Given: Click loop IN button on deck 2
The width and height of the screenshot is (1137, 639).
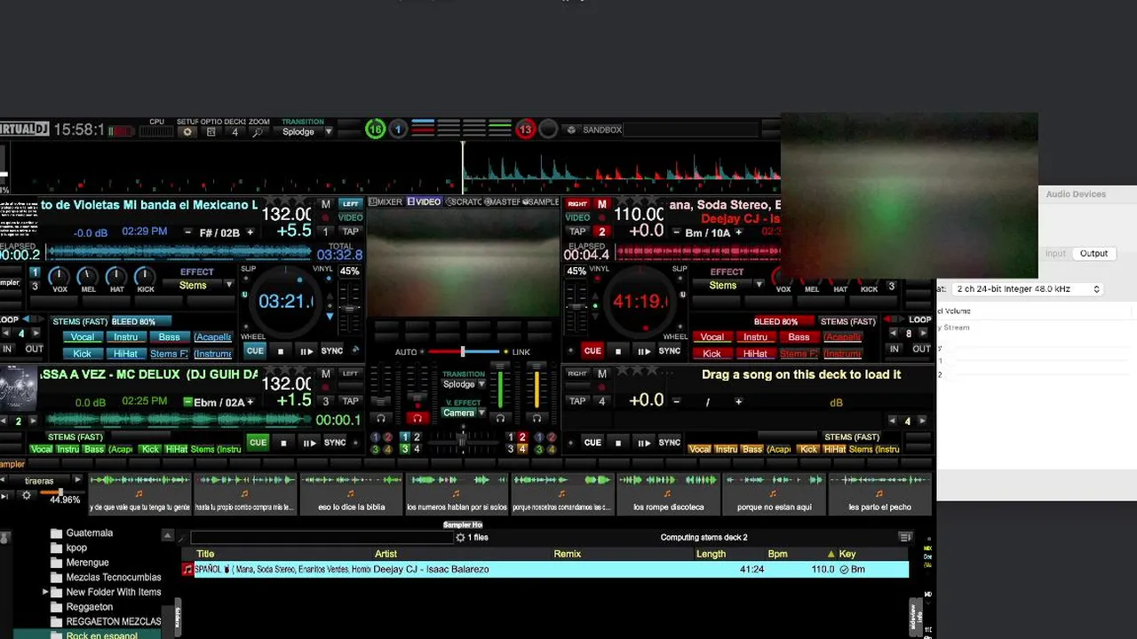Looking at the screenshot, I should [896, 349].
